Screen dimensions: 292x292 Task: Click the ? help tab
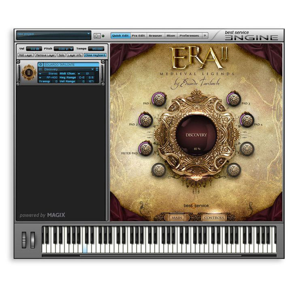coord(205,36)
